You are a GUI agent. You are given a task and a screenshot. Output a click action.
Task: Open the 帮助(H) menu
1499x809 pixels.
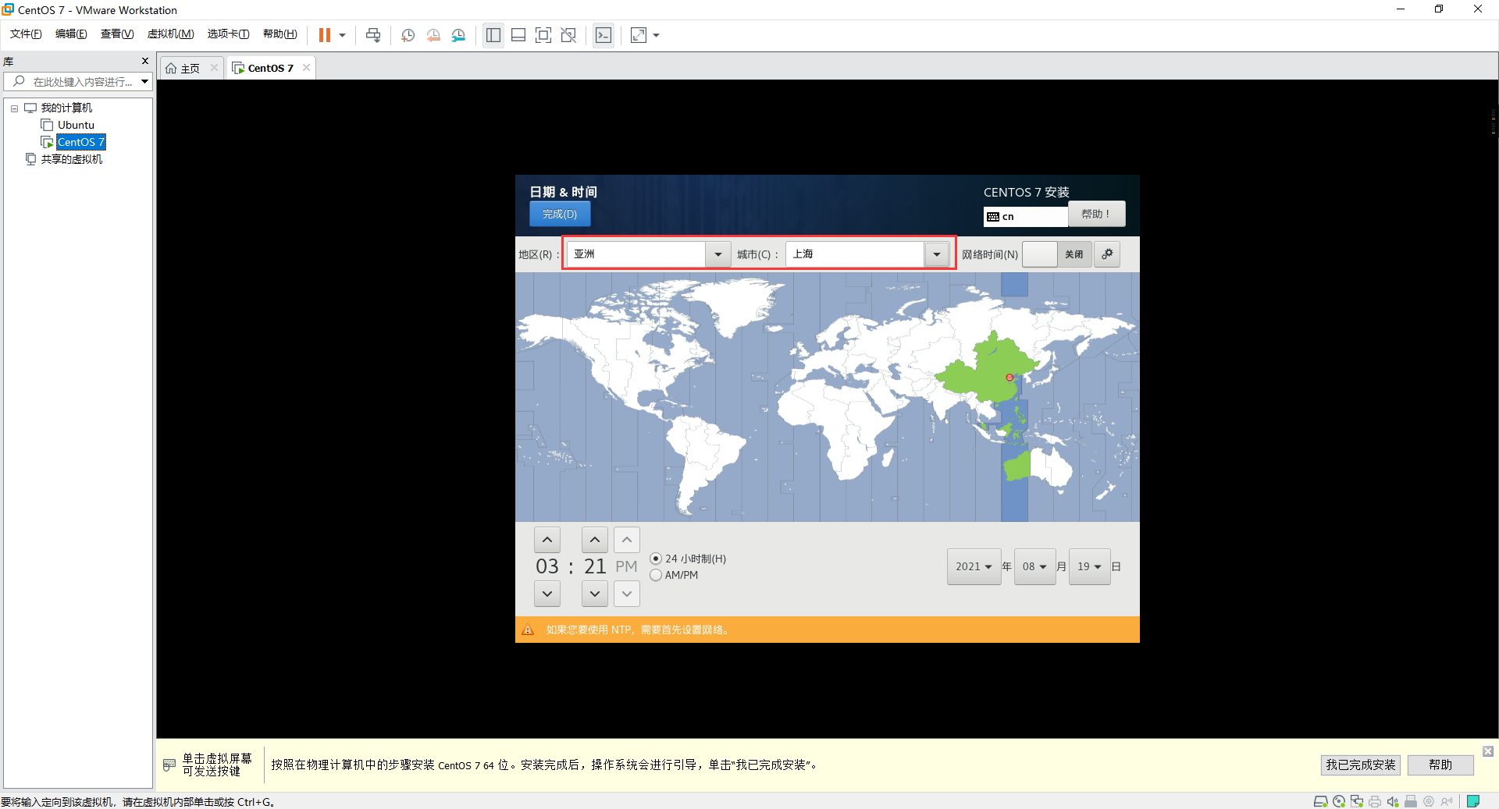click(280, 34)
